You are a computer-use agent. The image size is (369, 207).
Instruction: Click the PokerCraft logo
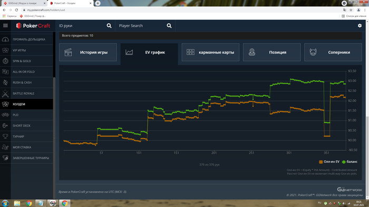pos(33,26)
